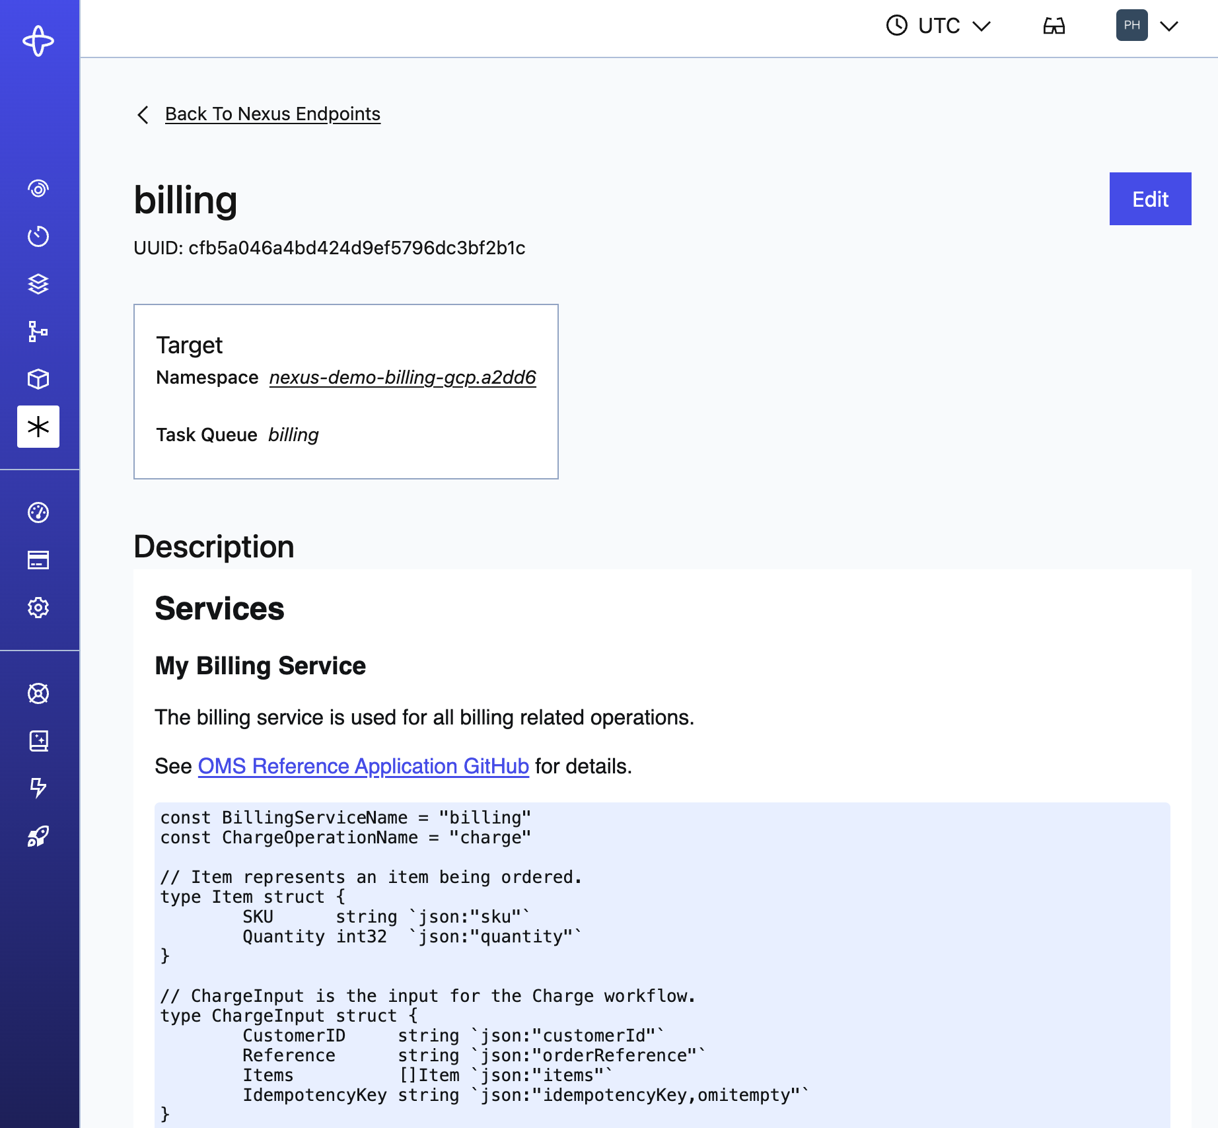1218x1128 pixels.
Task: Select the billing page heading
Action: 186,200
